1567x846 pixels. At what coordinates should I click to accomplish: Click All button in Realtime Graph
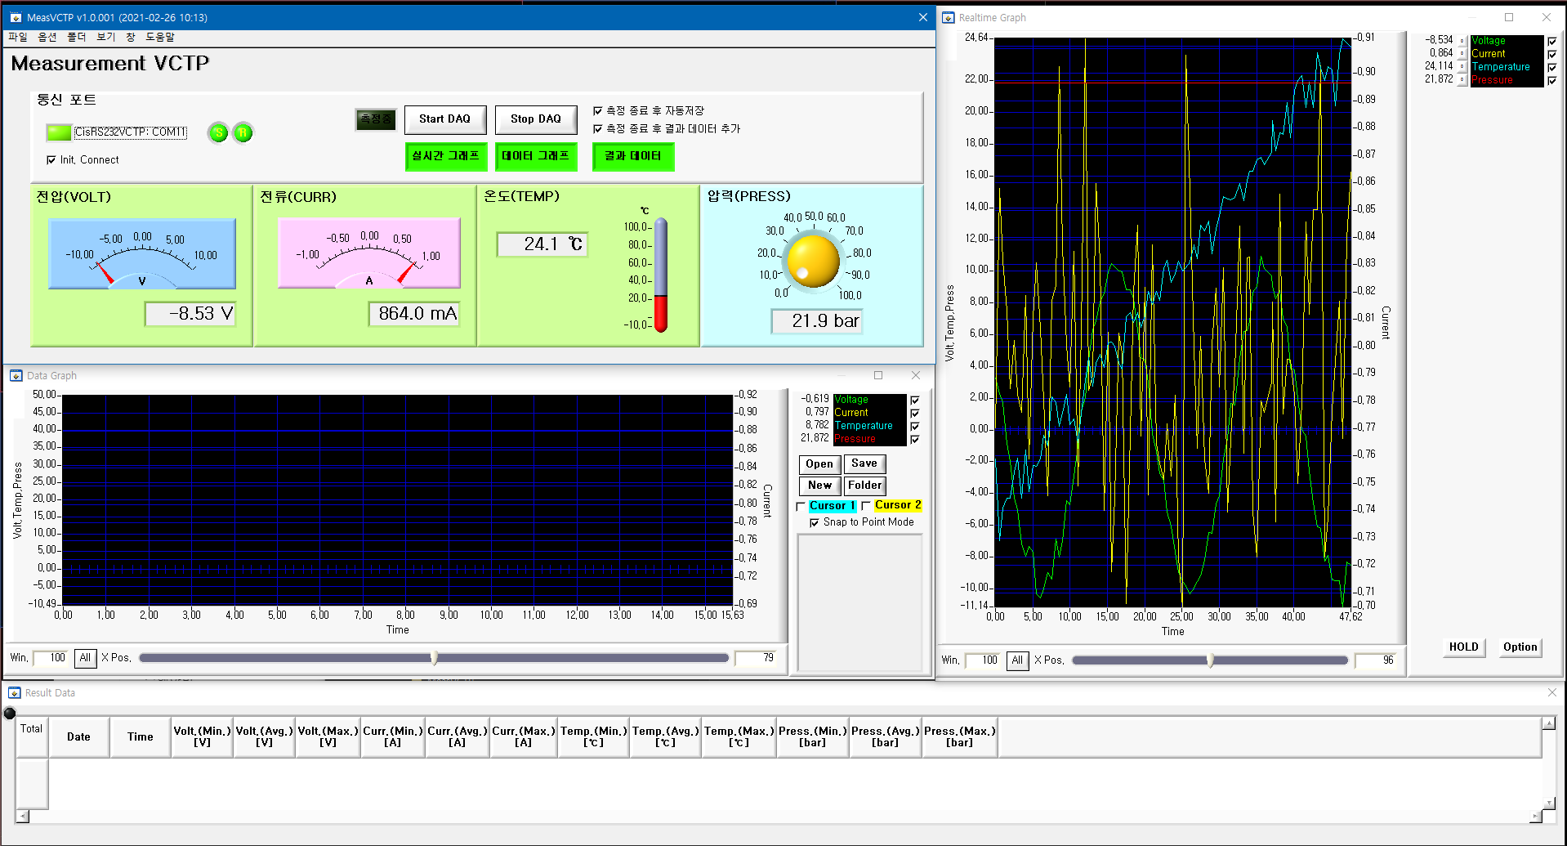[x=1017, y=660]
